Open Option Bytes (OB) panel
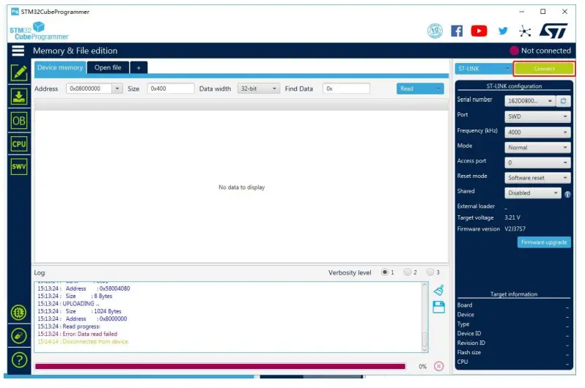 click(x=19, y=121)
